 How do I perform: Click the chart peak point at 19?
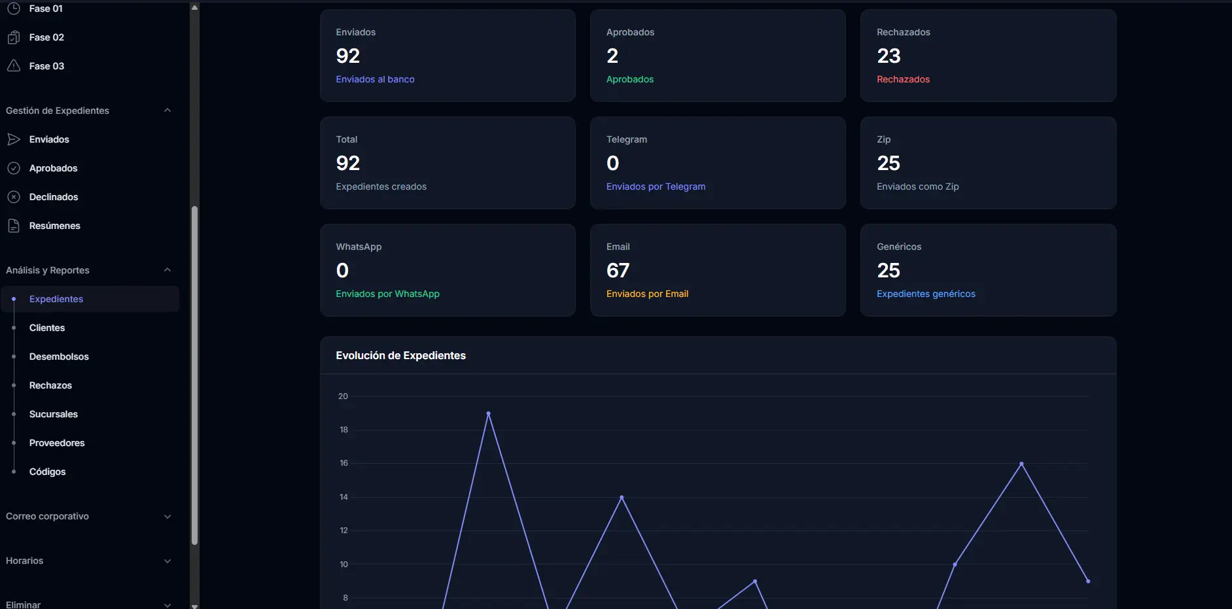(x=489, y=413)
